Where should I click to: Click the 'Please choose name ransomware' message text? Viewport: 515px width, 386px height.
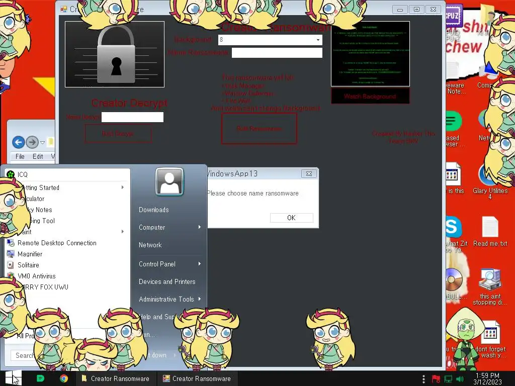[x=253, y=194]
